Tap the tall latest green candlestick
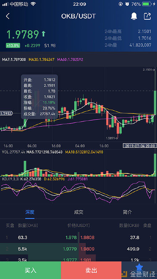 pyautogui.click(x=155, y=102)
